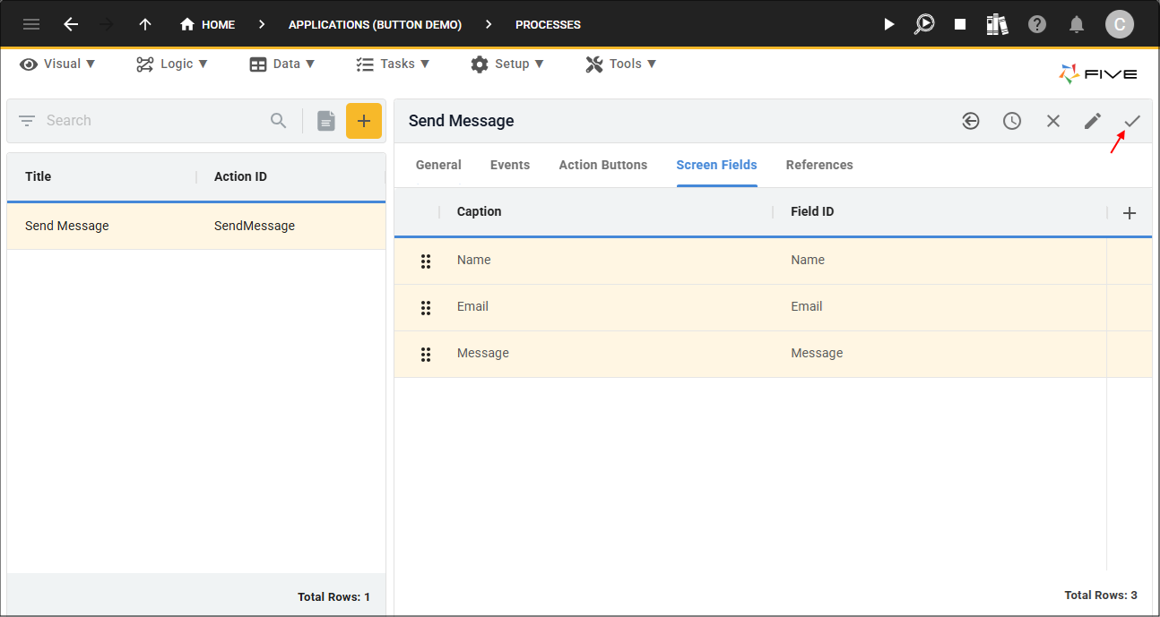Click the Email Field ID cell

(x=807, y=306)
